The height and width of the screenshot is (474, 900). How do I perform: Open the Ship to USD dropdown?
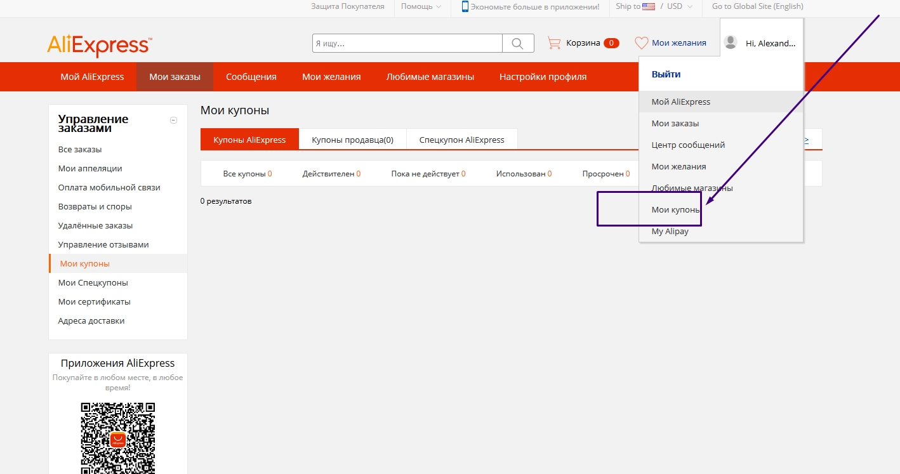(654, 6)
